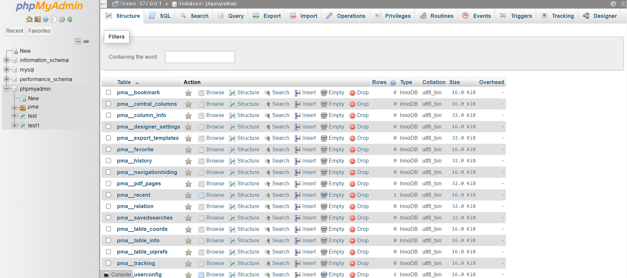Click Drop icon for pma__central_columns

(352, 104)
